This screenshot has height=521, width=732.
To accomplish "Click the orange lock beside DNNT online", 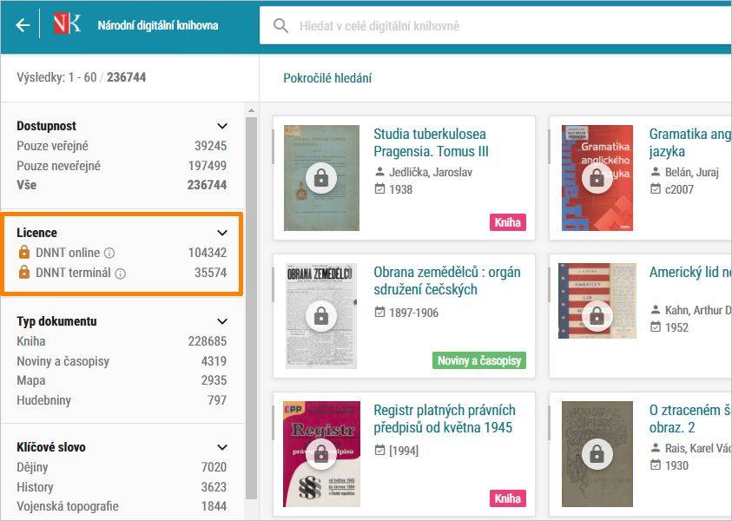I will tap(23, 252).
